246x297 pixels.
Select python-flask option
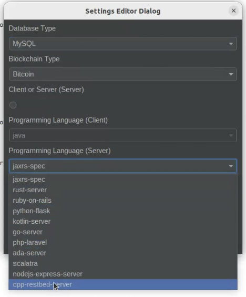[x=122, y=211]
